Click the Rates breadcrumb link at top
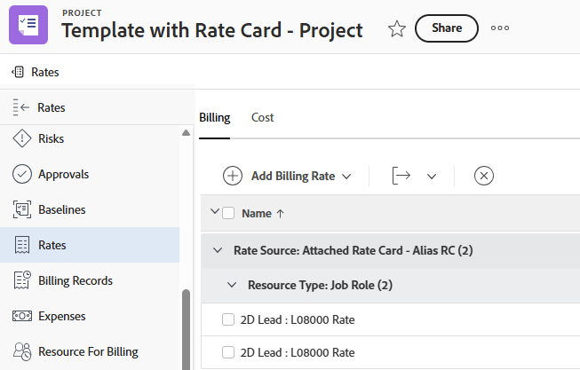The height and width of the screenshot is (370, 580). pos(44,72)
